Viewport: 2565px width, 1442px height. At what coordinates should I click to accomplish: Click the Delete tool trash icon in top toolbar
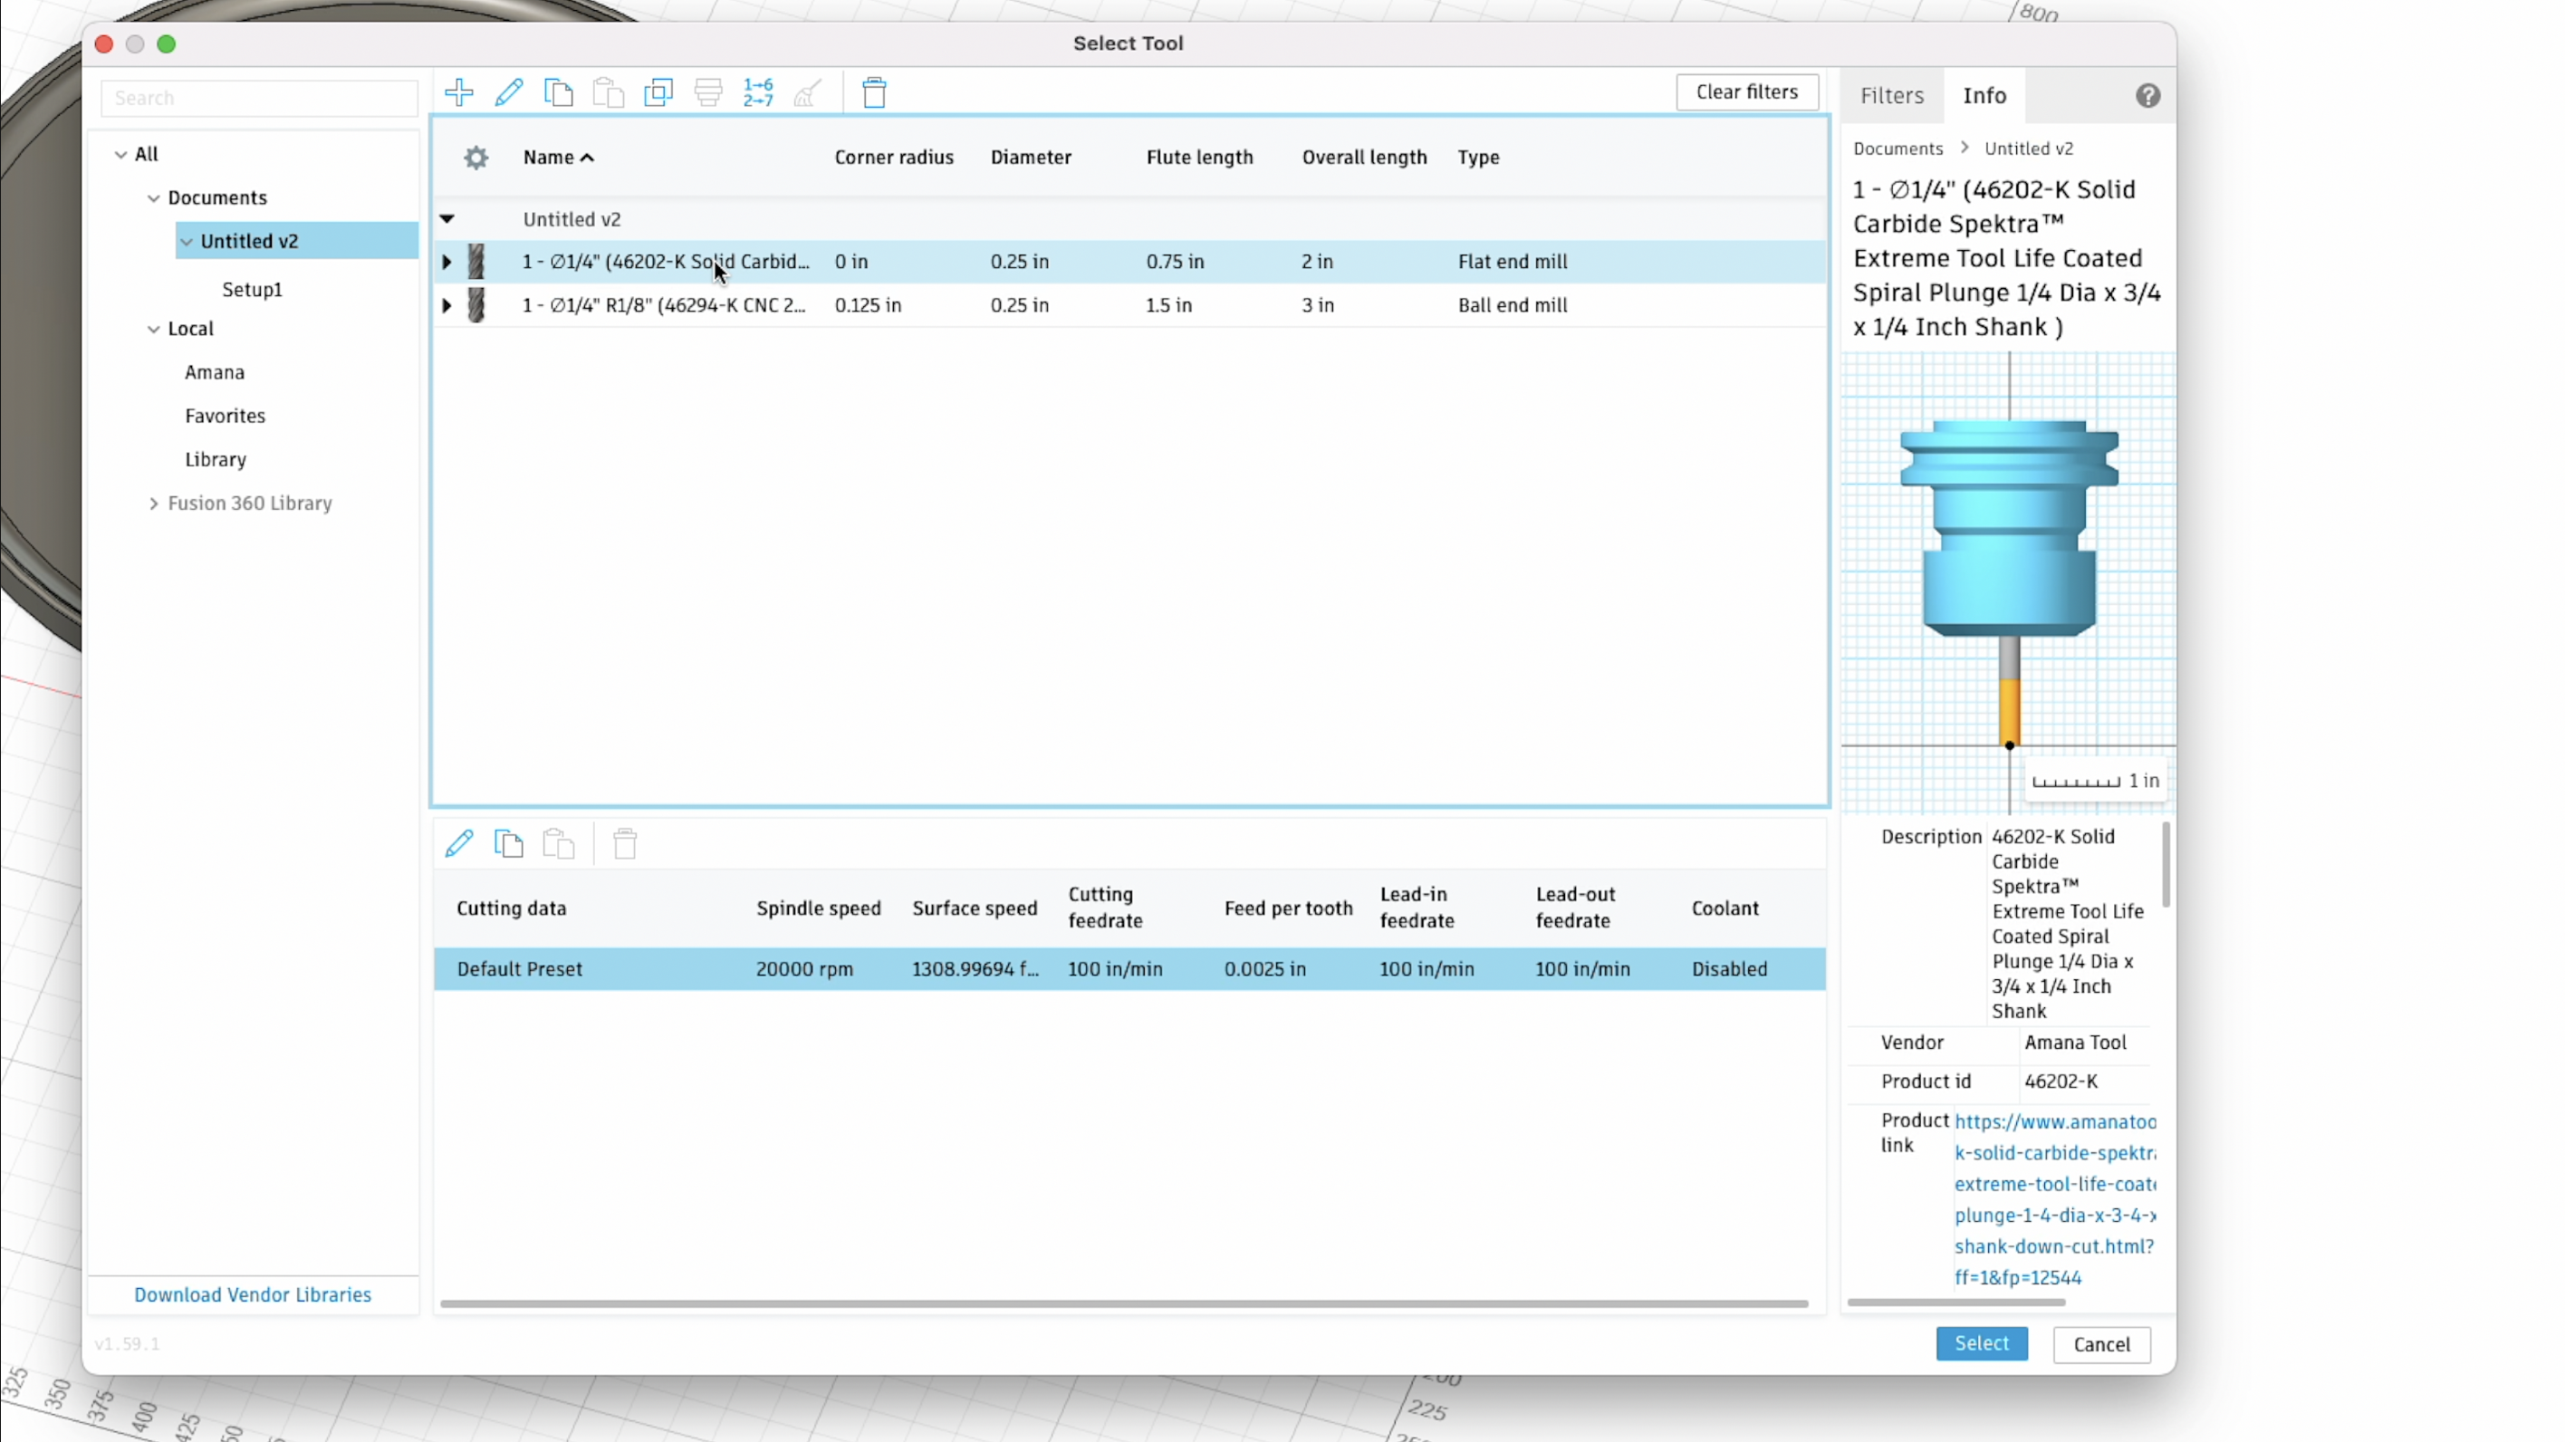pos(874,92)
